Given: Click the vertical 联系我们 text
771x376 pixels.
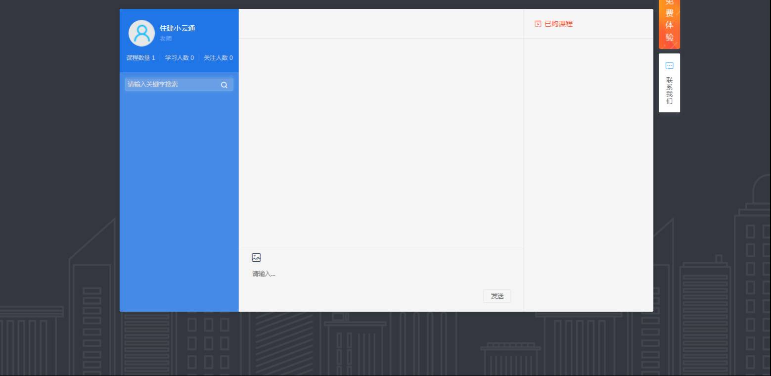Looking at the screenshot, I should [669, 91].
